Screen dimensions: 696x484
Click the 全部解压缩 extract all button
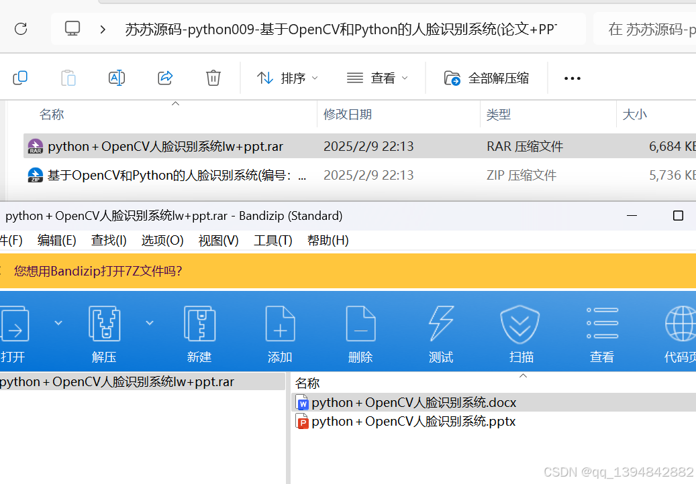486,78
